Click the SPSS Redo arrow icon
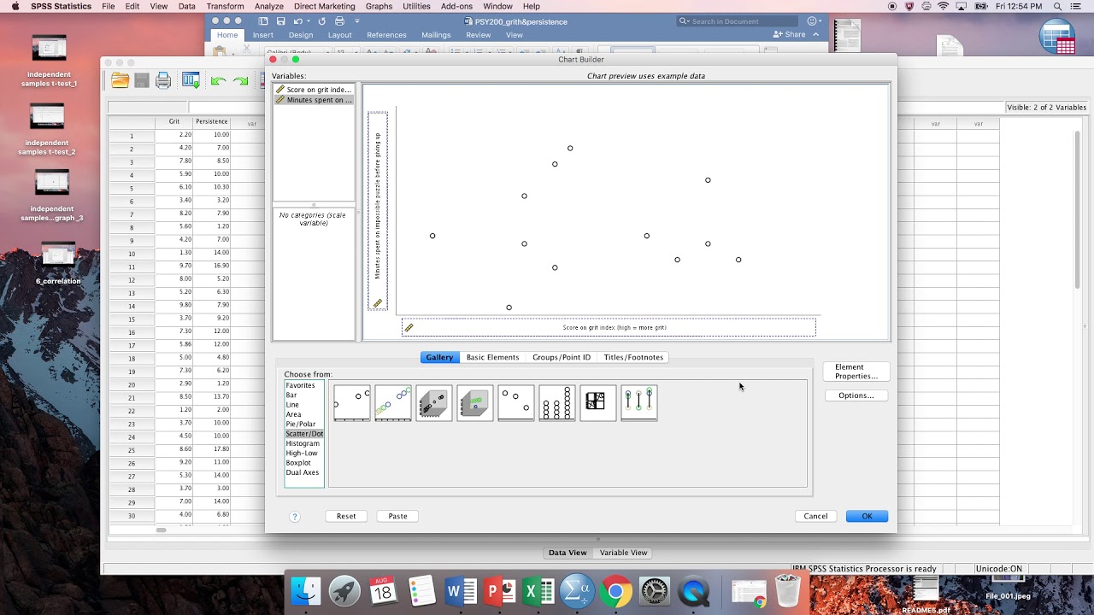1094x615 pixels. [240, 81]
